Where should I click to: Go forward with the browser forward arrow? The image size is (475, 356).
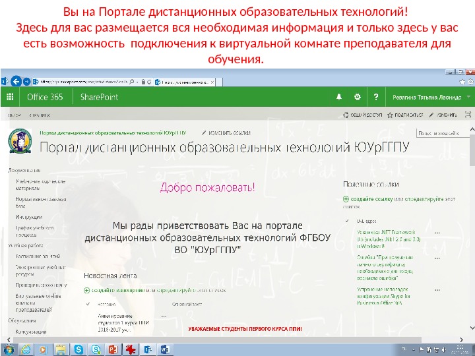coord(26,82)
